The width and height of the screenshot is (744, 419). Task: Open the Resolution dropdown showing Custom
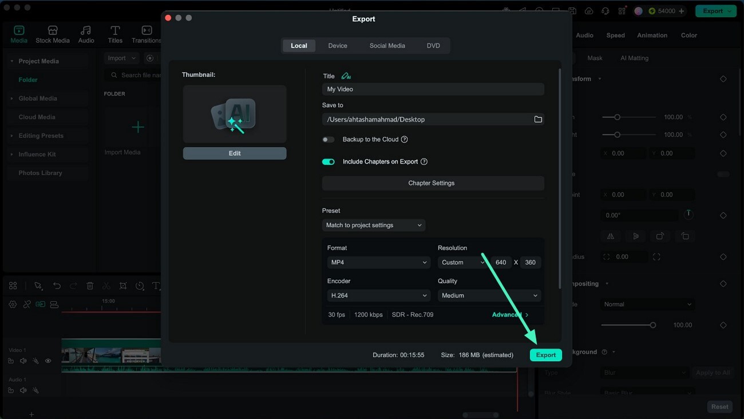point(463,262)
